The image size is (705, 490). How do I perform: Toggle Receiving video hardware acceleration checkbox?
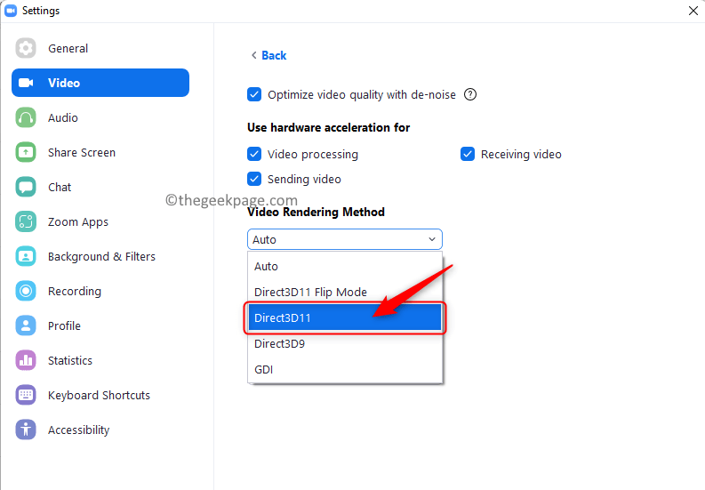coord(468,154)
